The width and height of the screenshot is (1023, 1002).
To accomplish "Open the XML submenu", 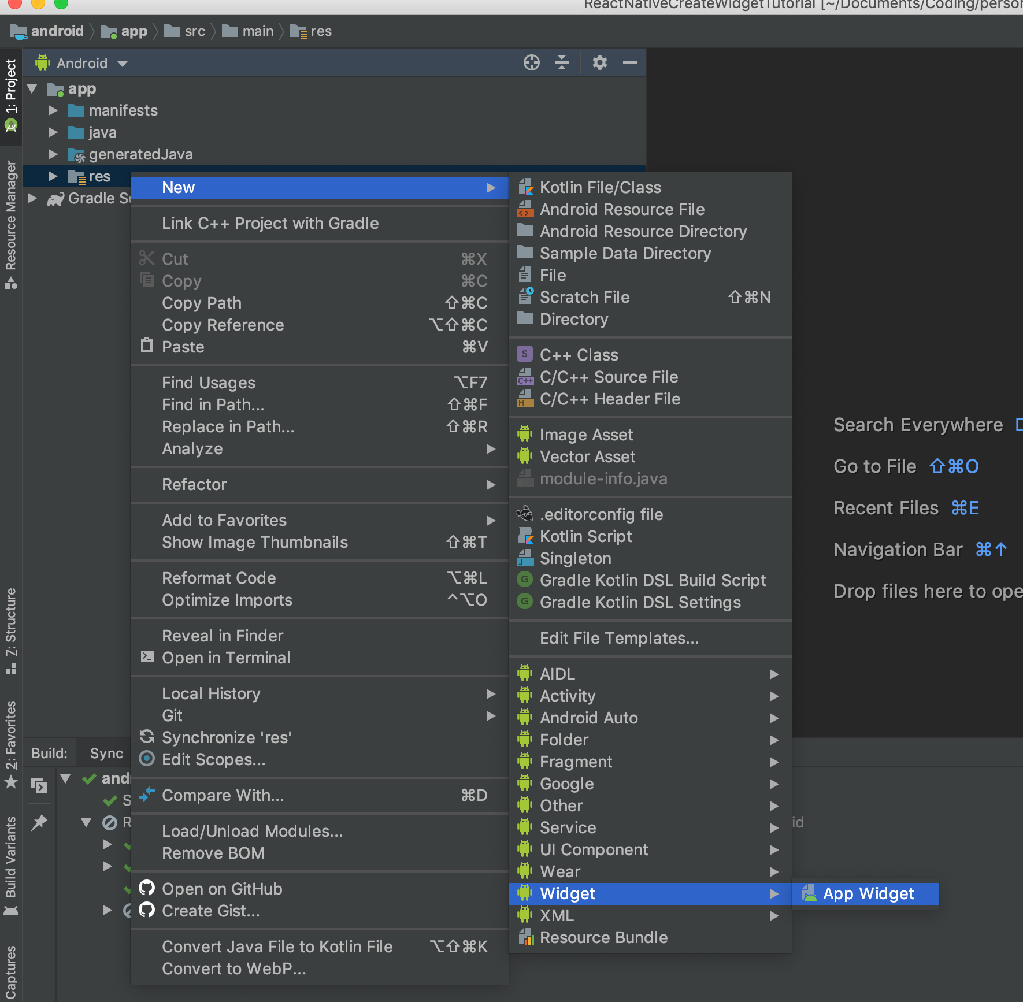I will (650, 915).
